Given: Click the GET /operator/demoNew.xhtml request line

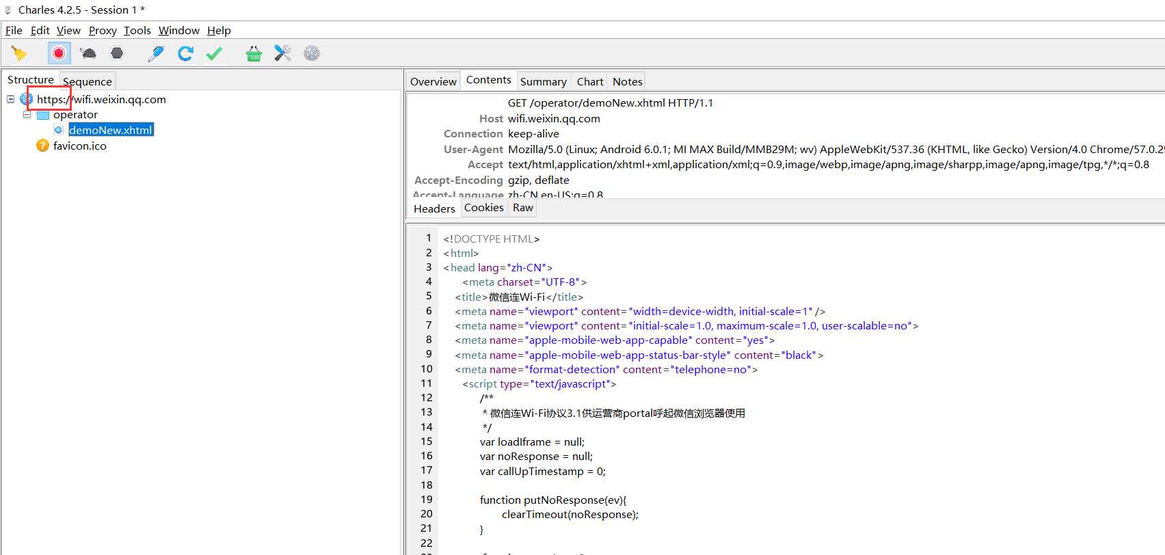Looking at the screenshot, I should tap(611, 103).
